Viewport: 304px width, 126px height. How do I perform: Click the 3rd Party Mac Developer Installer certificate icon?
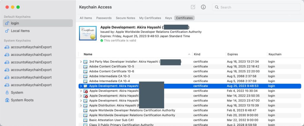(x=85, y=62)
